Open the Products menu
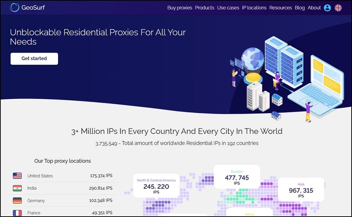 coord(205,8)
